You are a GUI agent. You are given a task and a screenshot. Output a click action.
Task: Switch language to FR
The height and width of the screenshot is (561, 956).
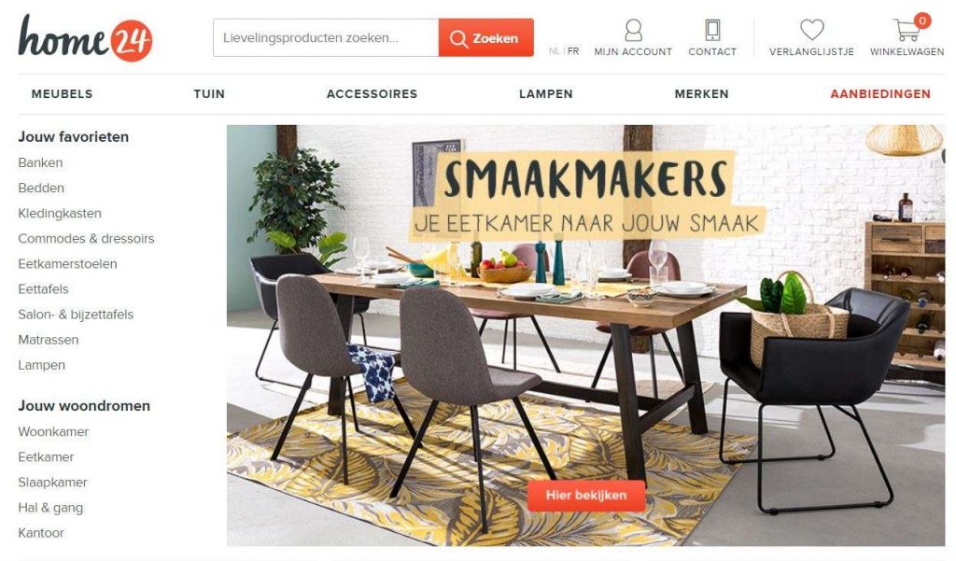pyautogui.click(x=573, y=51)
